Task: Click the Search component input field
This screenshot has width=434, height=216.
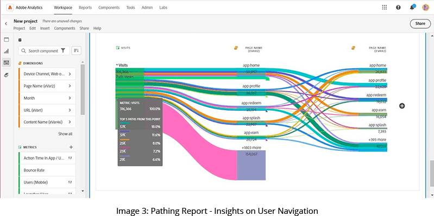Action: tap(44, 50)
